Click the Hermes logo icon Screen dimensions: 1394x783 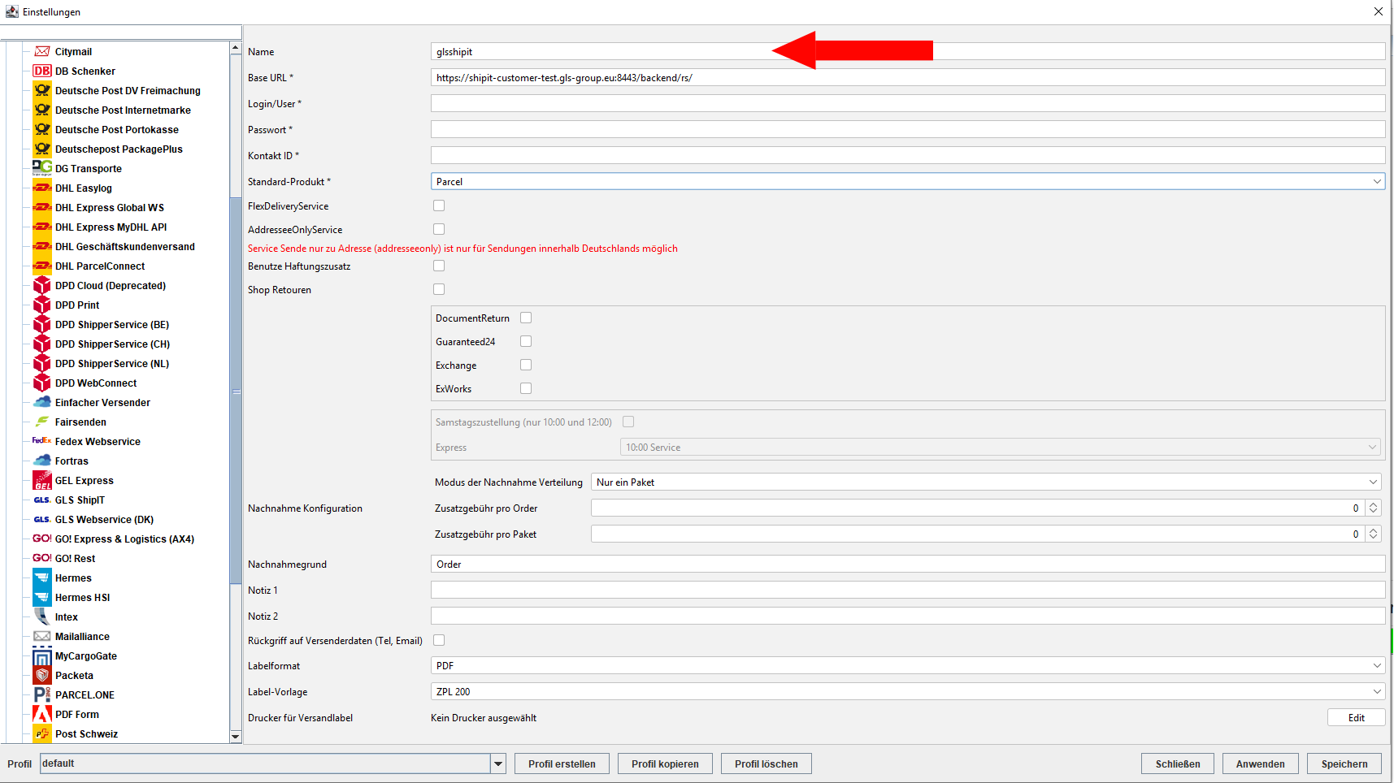tap(42, 578)
